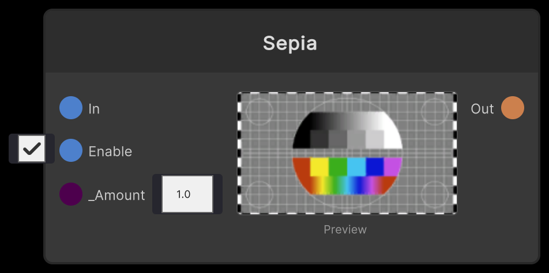Pick the green color bar in preview

(x=338, y=167)
